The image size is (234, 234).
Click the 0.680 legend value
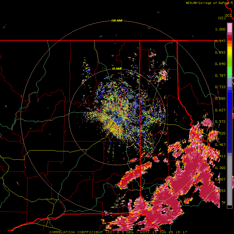pyautogui.click(x=220, y=99)
